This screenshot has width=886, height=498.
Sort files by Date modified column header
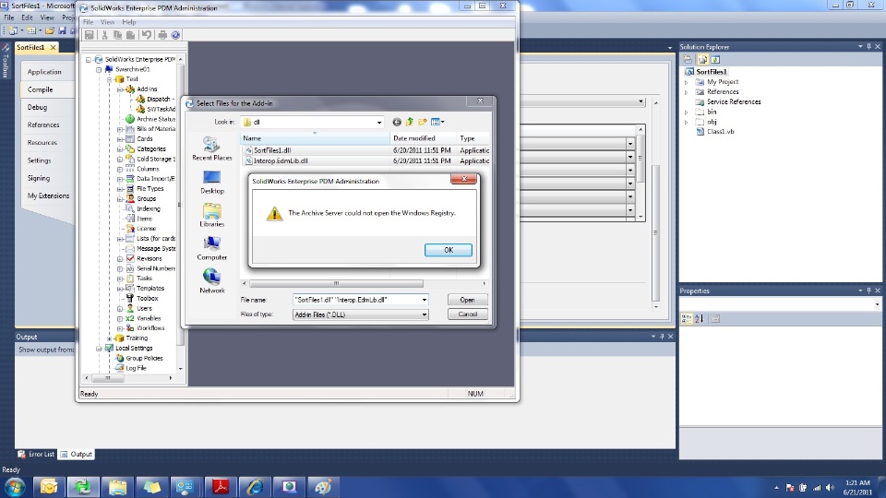pos(423,138)
